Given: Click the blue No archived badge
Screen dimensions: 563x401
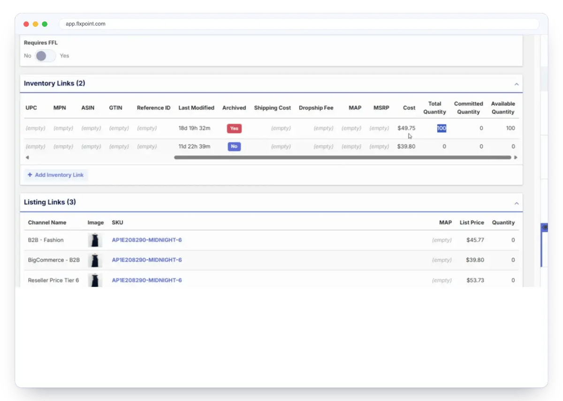Looking at the screenshot, I should coord(234,146).
